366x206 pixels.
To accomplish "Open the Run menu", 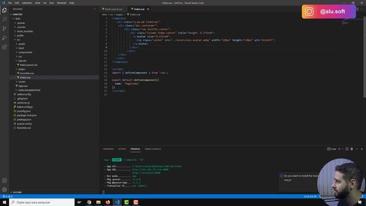I will (x=51, y=3).
